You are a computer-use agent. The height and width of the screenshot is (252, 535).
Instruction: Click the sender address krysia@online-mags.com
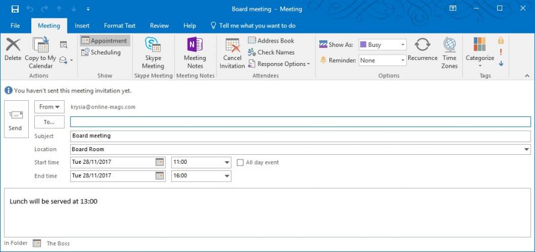tap(103, 107)
